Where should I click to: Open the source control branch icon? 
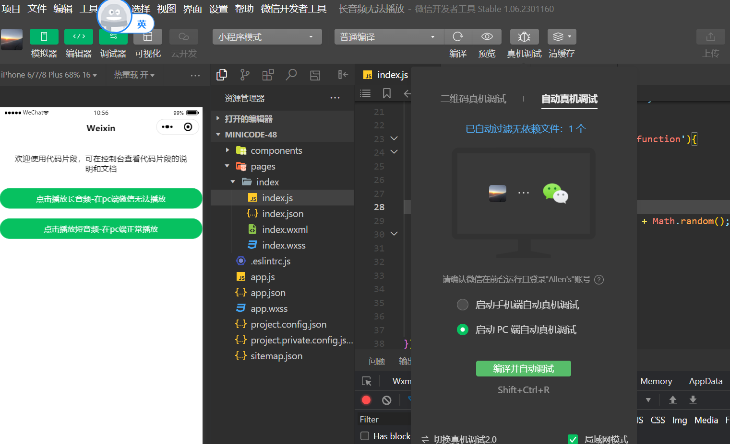point(245,75)
